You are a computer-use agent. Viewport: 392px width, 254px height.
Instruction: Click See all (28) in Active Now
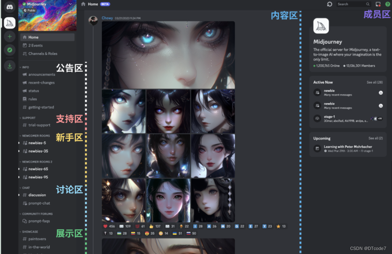374,82
